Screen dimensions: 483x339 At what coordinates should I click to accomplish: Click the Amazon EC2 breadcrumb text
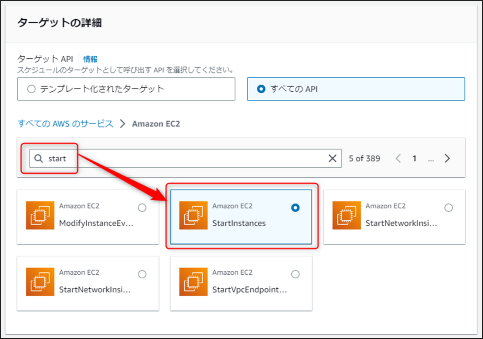click(156, 123)
